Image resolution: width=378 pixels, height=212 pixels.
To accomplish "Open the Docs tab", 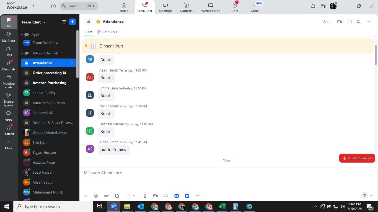I will pos(235,7).
